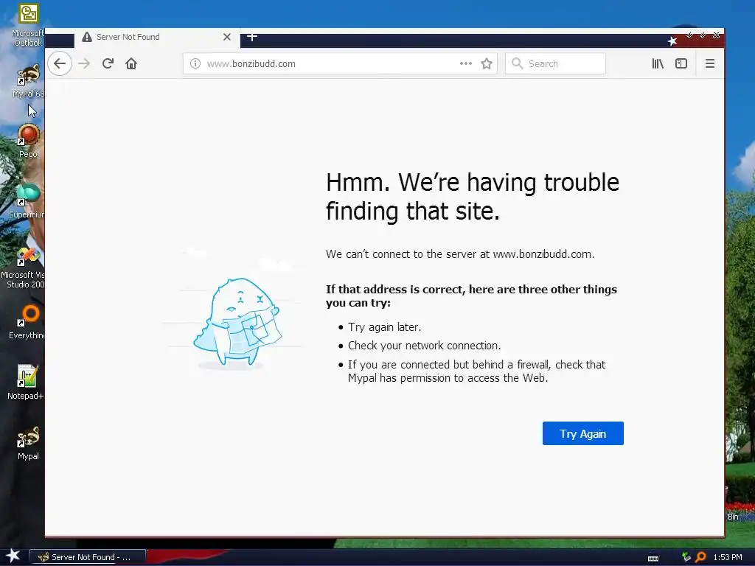
Task: Click the search magnifier icon
Action: tap(517, 63)
